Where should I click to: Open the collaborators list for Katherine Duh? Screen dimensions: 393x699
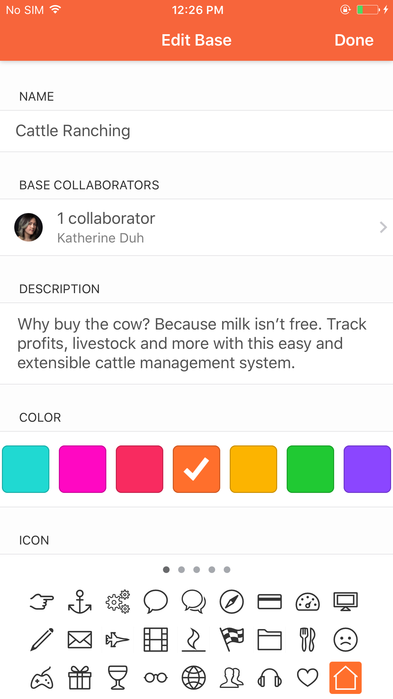(196, 227)
